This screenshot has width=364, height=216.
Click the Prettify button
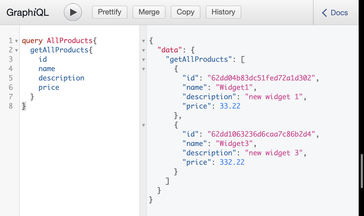click(x=110, y=12)
